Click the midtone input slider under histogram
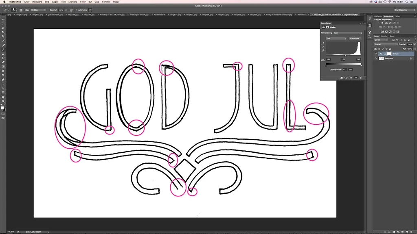This screenshot has width=417, height=234. coord(345,56)
